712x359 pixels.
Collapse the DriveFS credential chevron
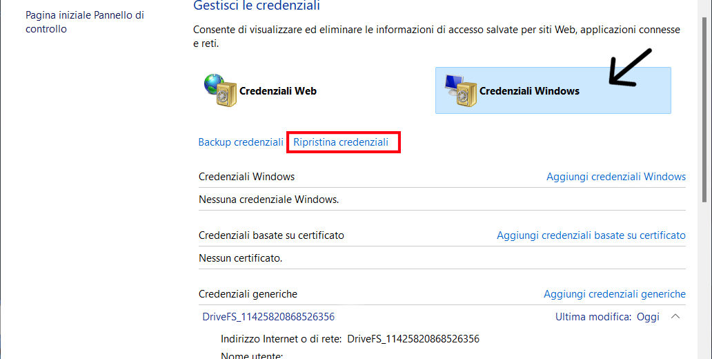pyautogui.click(x=675, y=316)
